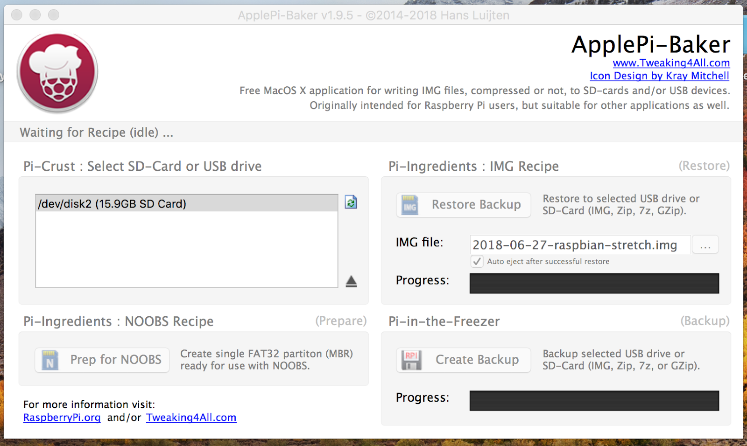Visit the RaspberryPi.org link
This screenshot has width=747, height=446.
pos(62,418)
